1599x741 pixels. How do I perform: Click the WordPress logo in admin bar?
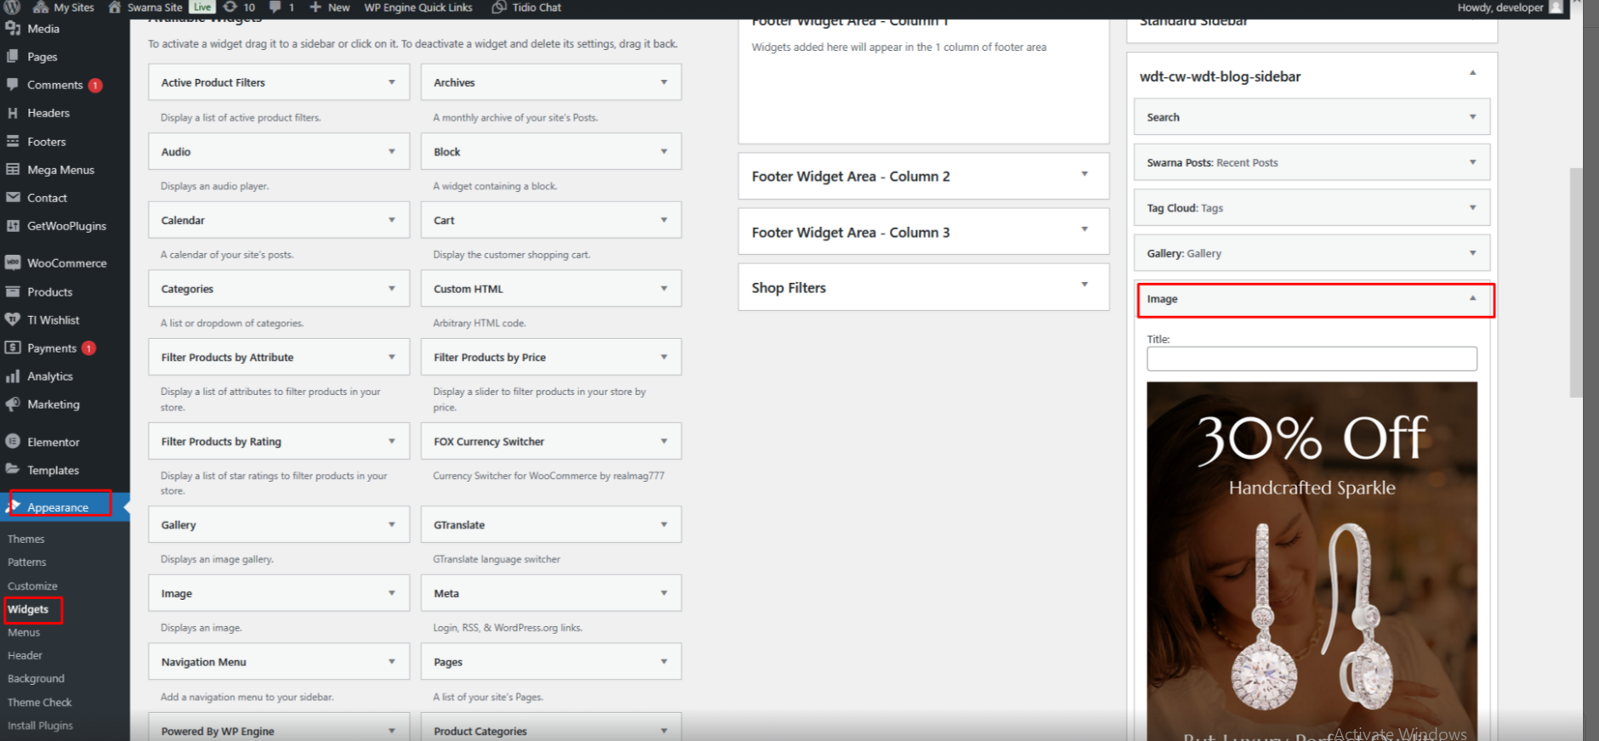click(x=12, y=7)
